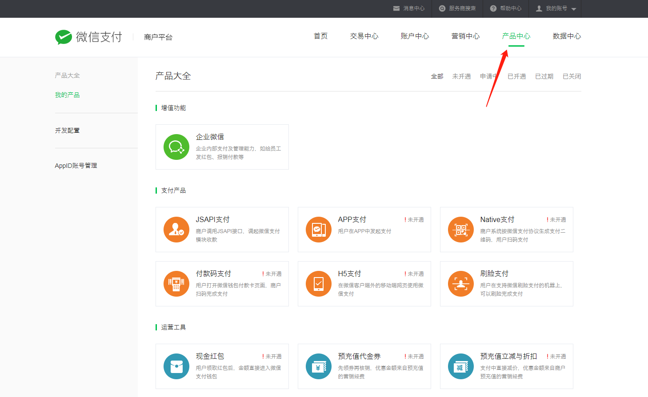Screen dimensions: 648x397
Task: Click the 产品大全 page heading
Action: tap(173, 76)
